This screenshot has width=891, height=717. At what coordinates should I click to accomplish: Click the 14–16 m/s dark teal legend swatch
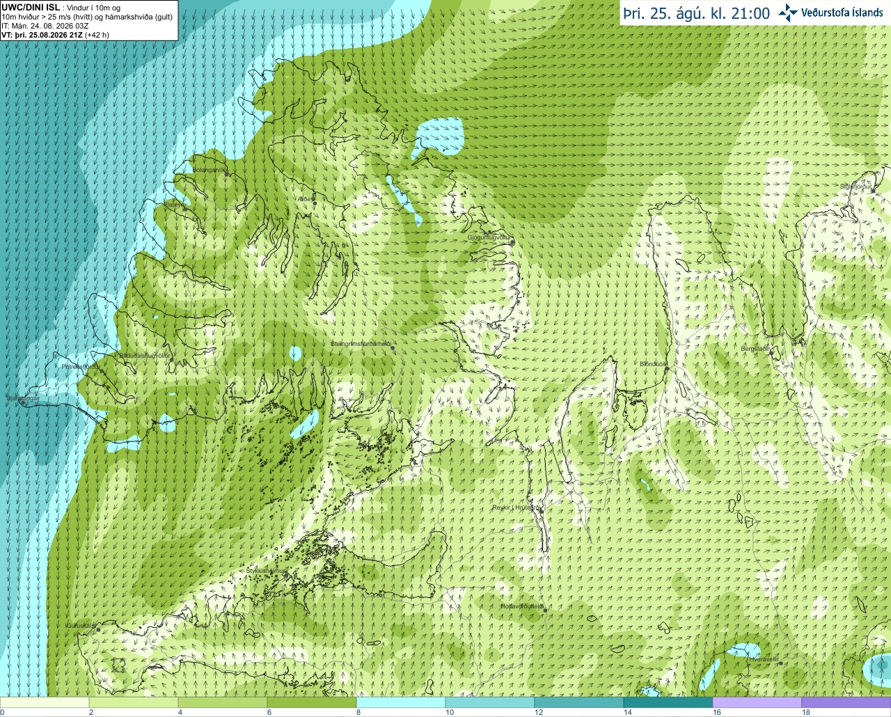tap(668, 702)
